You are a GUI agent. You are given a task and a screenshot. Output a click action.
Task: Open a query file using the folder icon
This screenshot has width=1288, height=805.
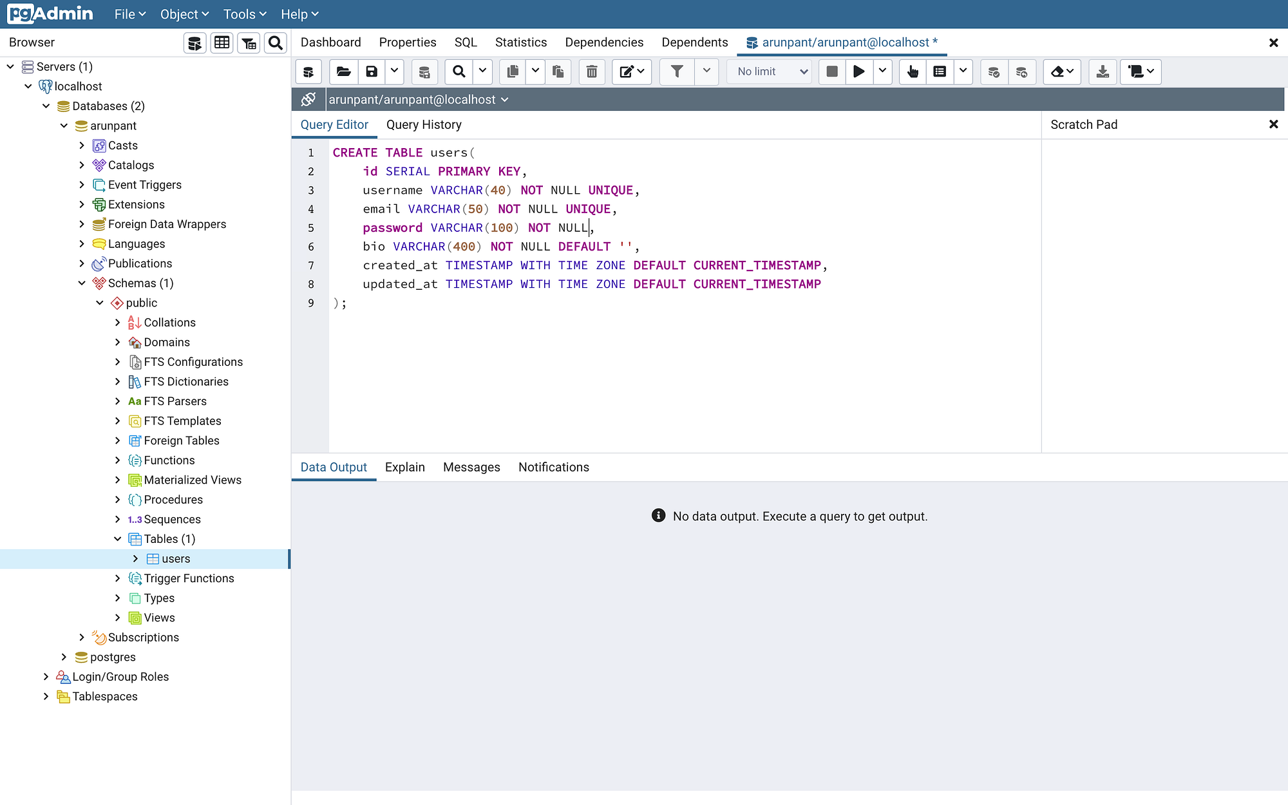pos(343,71)
